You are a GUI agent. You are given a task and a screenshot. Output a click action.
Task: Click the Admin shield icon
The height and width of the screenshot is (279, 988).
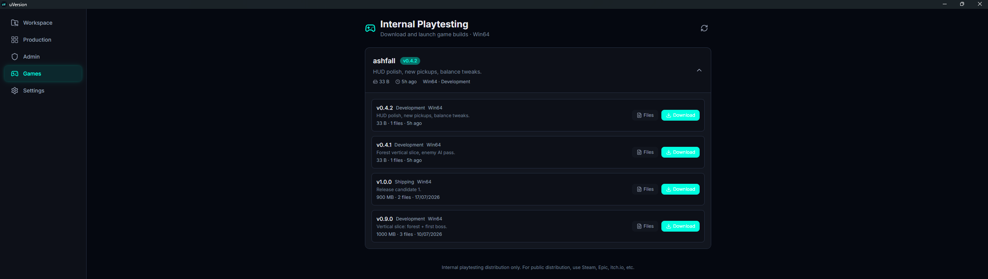[15, 57]
